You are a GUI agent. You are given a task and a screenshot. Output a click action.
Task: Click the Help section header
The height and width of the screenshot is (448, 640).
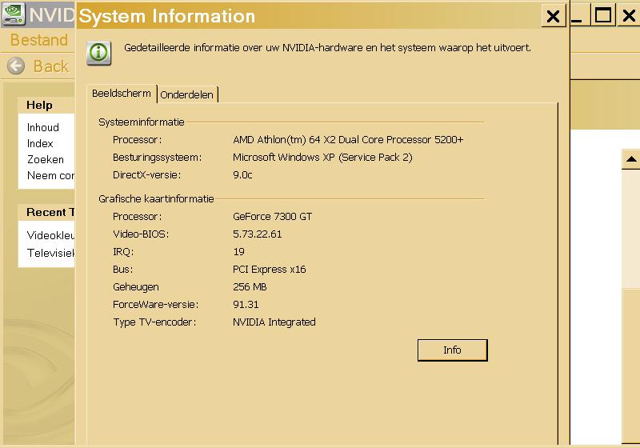coord(39,106)
